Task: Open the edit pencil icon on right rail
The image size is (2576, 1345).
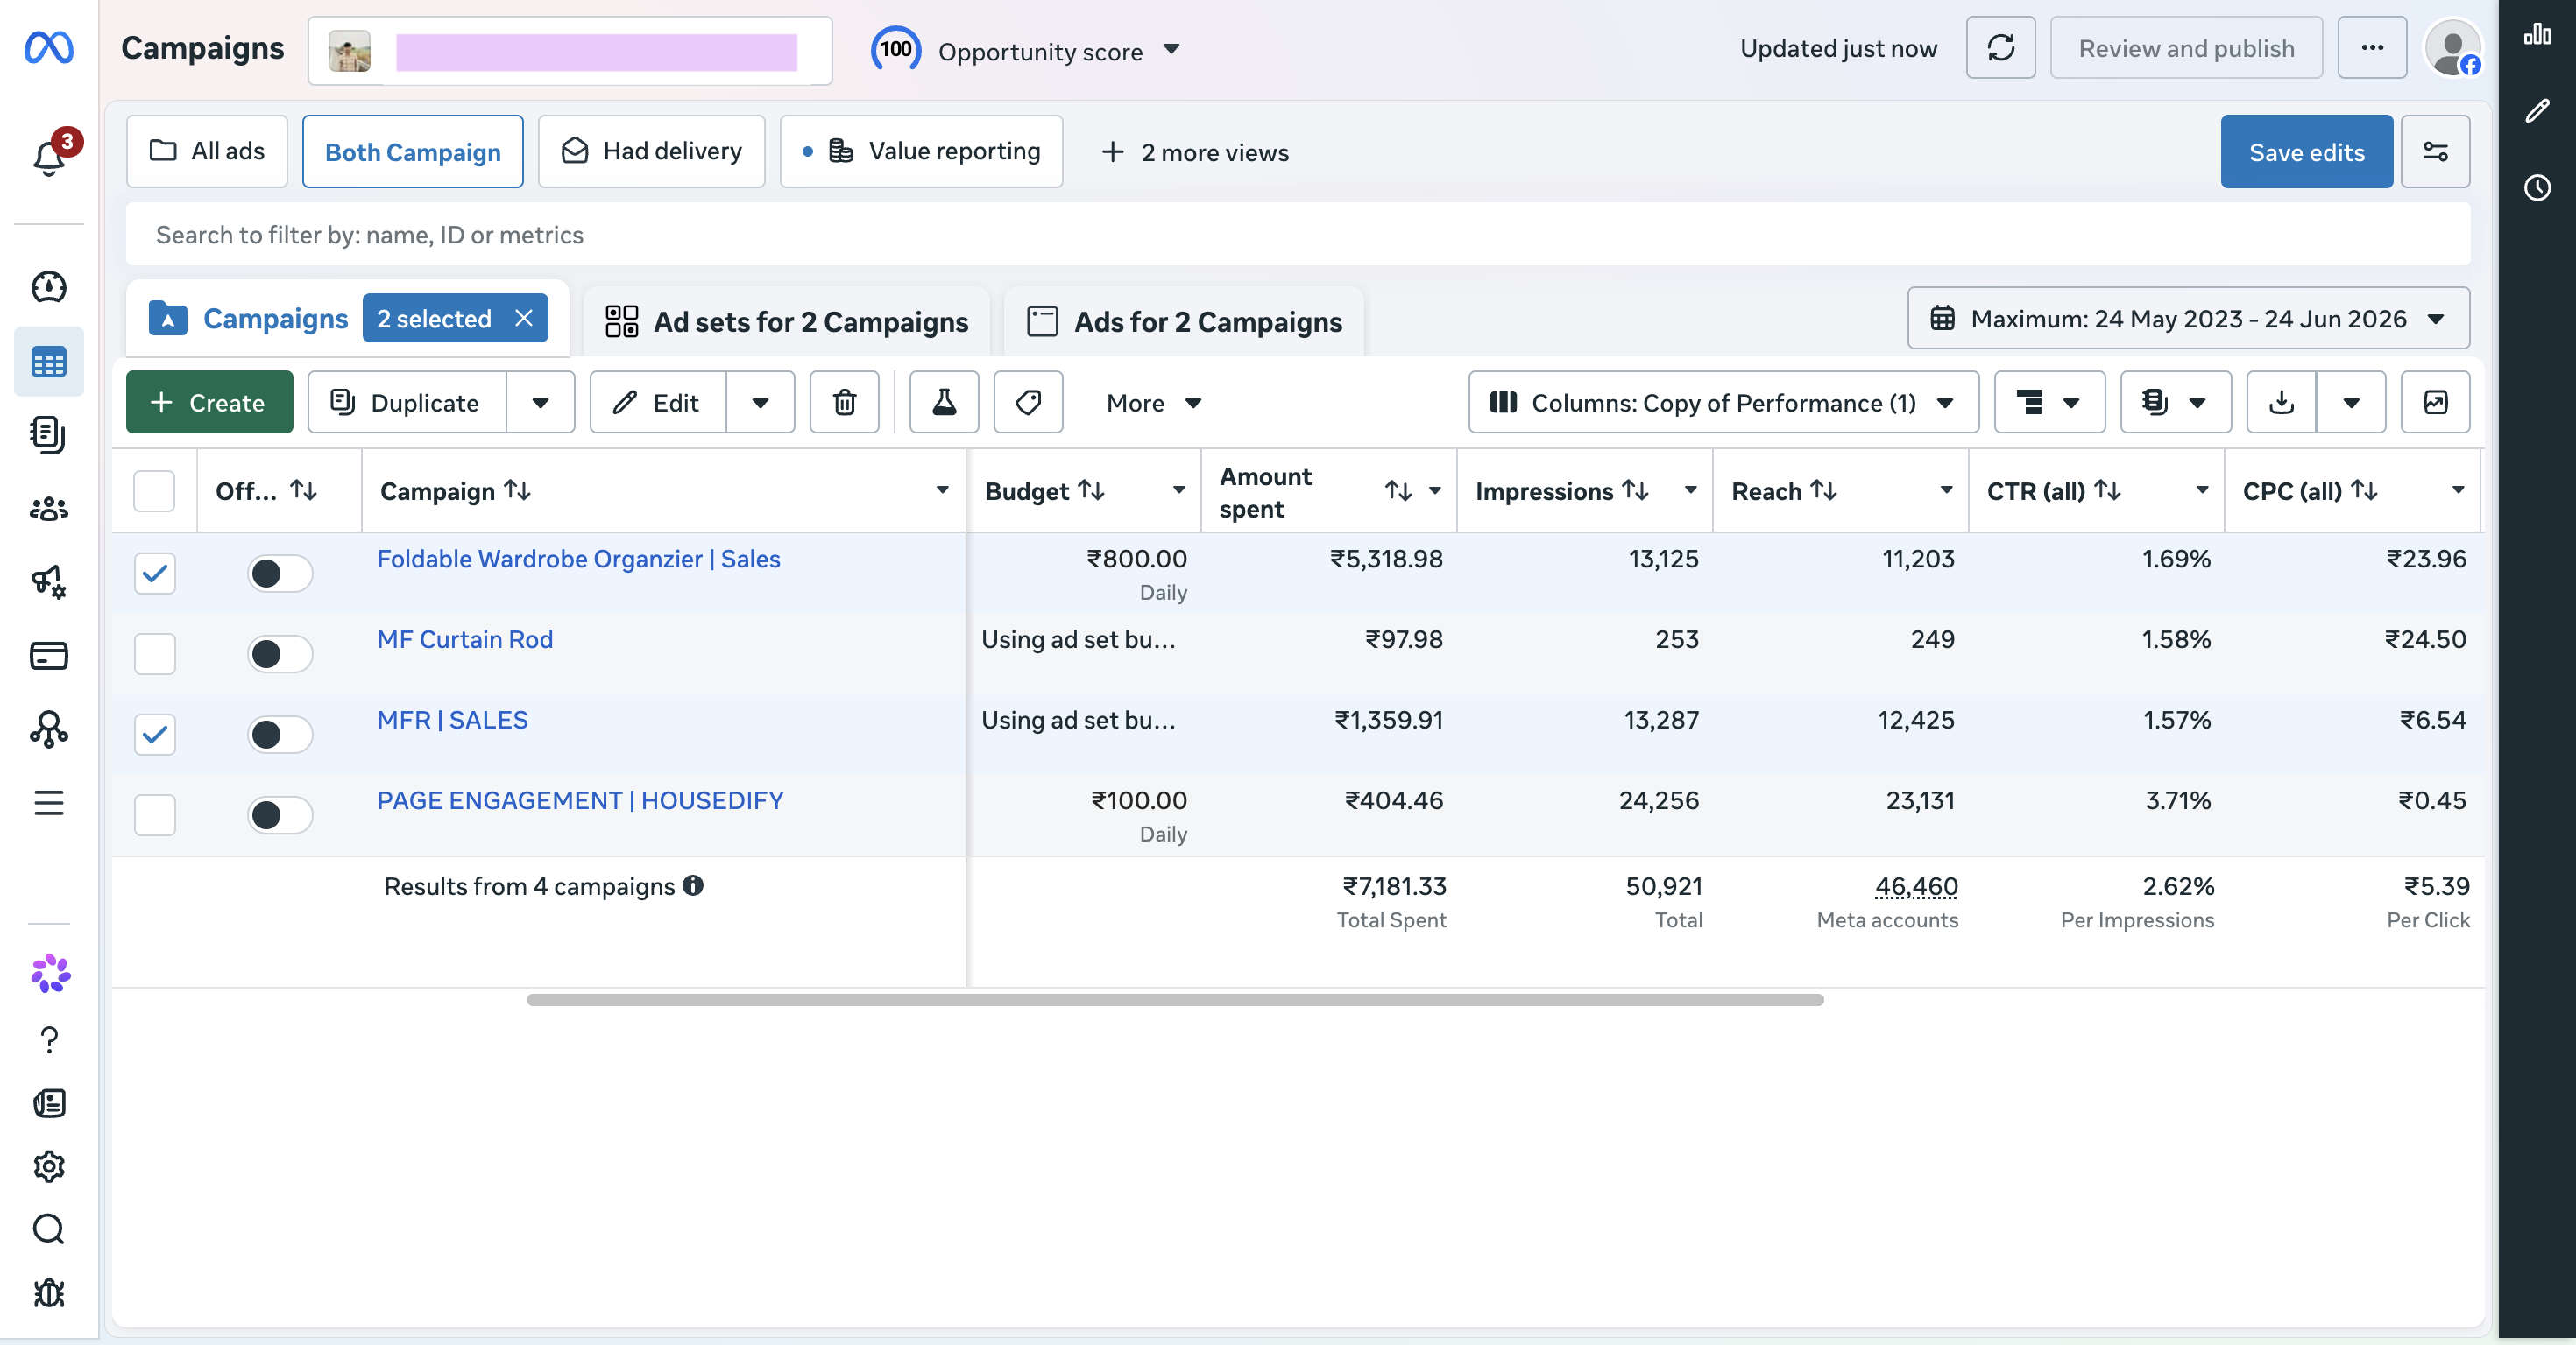Action: click(x=2537, y=110)
